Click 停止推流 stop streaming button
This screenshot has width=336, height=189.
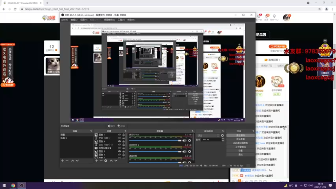pyautogui.click(x=240, y=135)
